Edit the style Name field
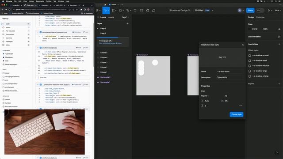Screen dimensions: 283x159 [229, 72]
